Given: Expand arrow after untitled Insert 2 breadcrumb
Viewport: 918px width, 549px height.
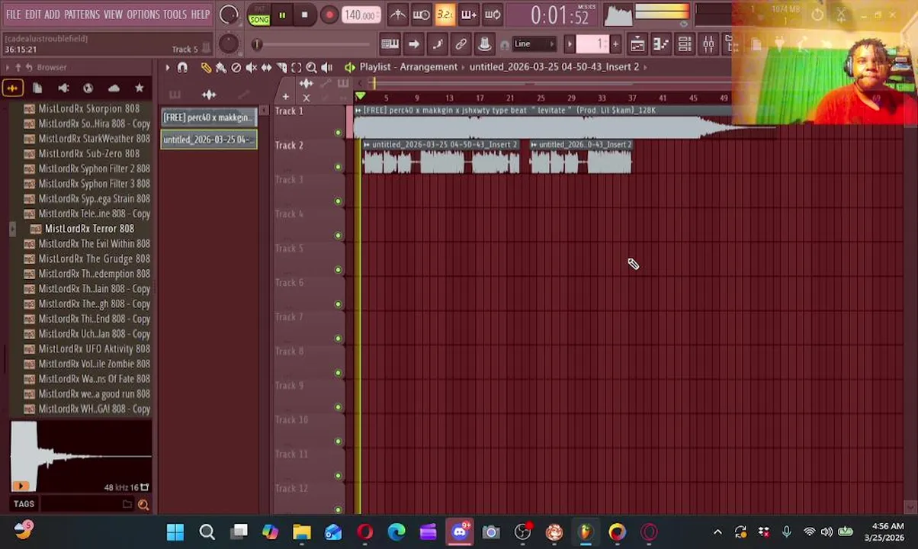Looking at the screenshot, I should pos(646,67).
